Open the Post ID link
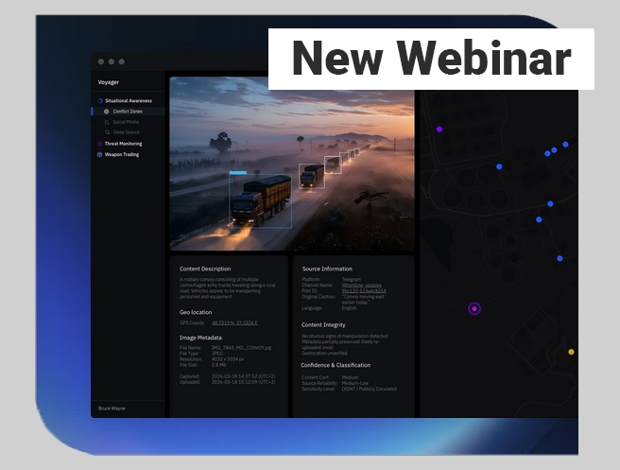The height and width of the screenshot is (470, 620). click(364, 290)
